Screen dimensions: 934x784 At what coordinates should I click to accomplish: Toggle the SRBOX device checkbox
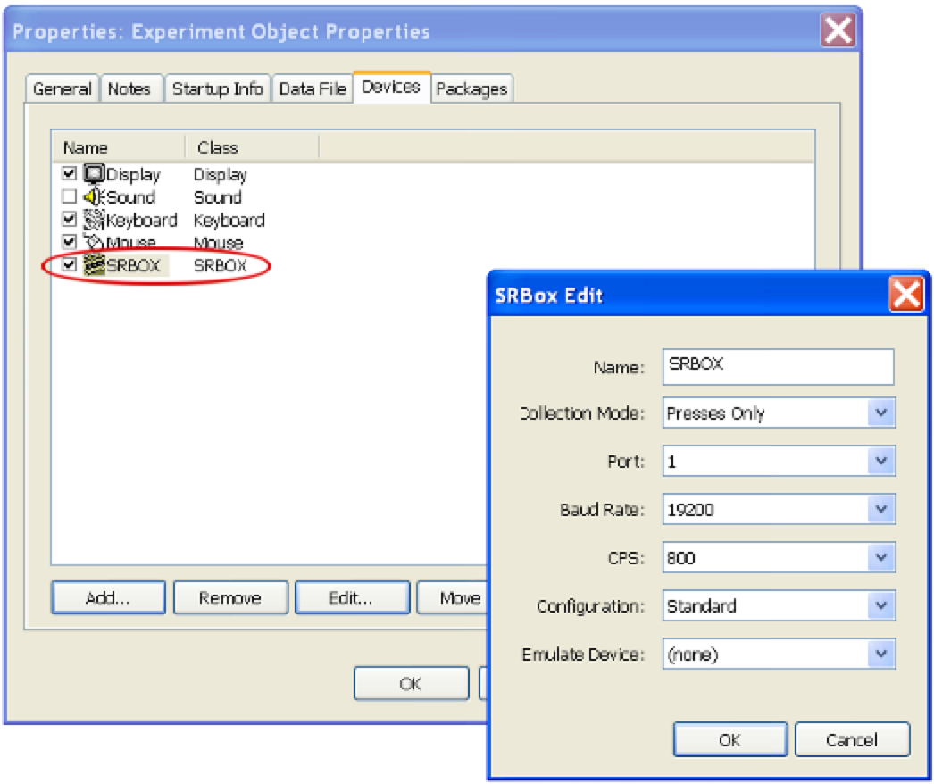click(70, 265)
